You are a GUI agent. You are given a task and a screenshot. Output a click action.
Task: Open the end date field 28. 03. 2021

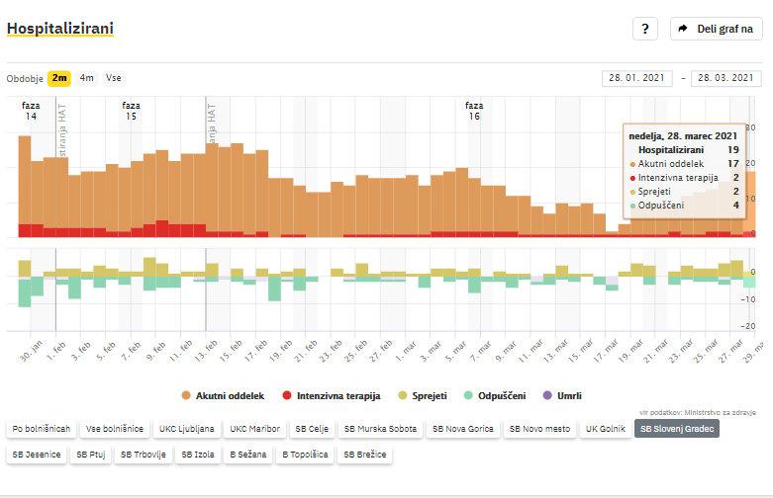click(725, 79)
